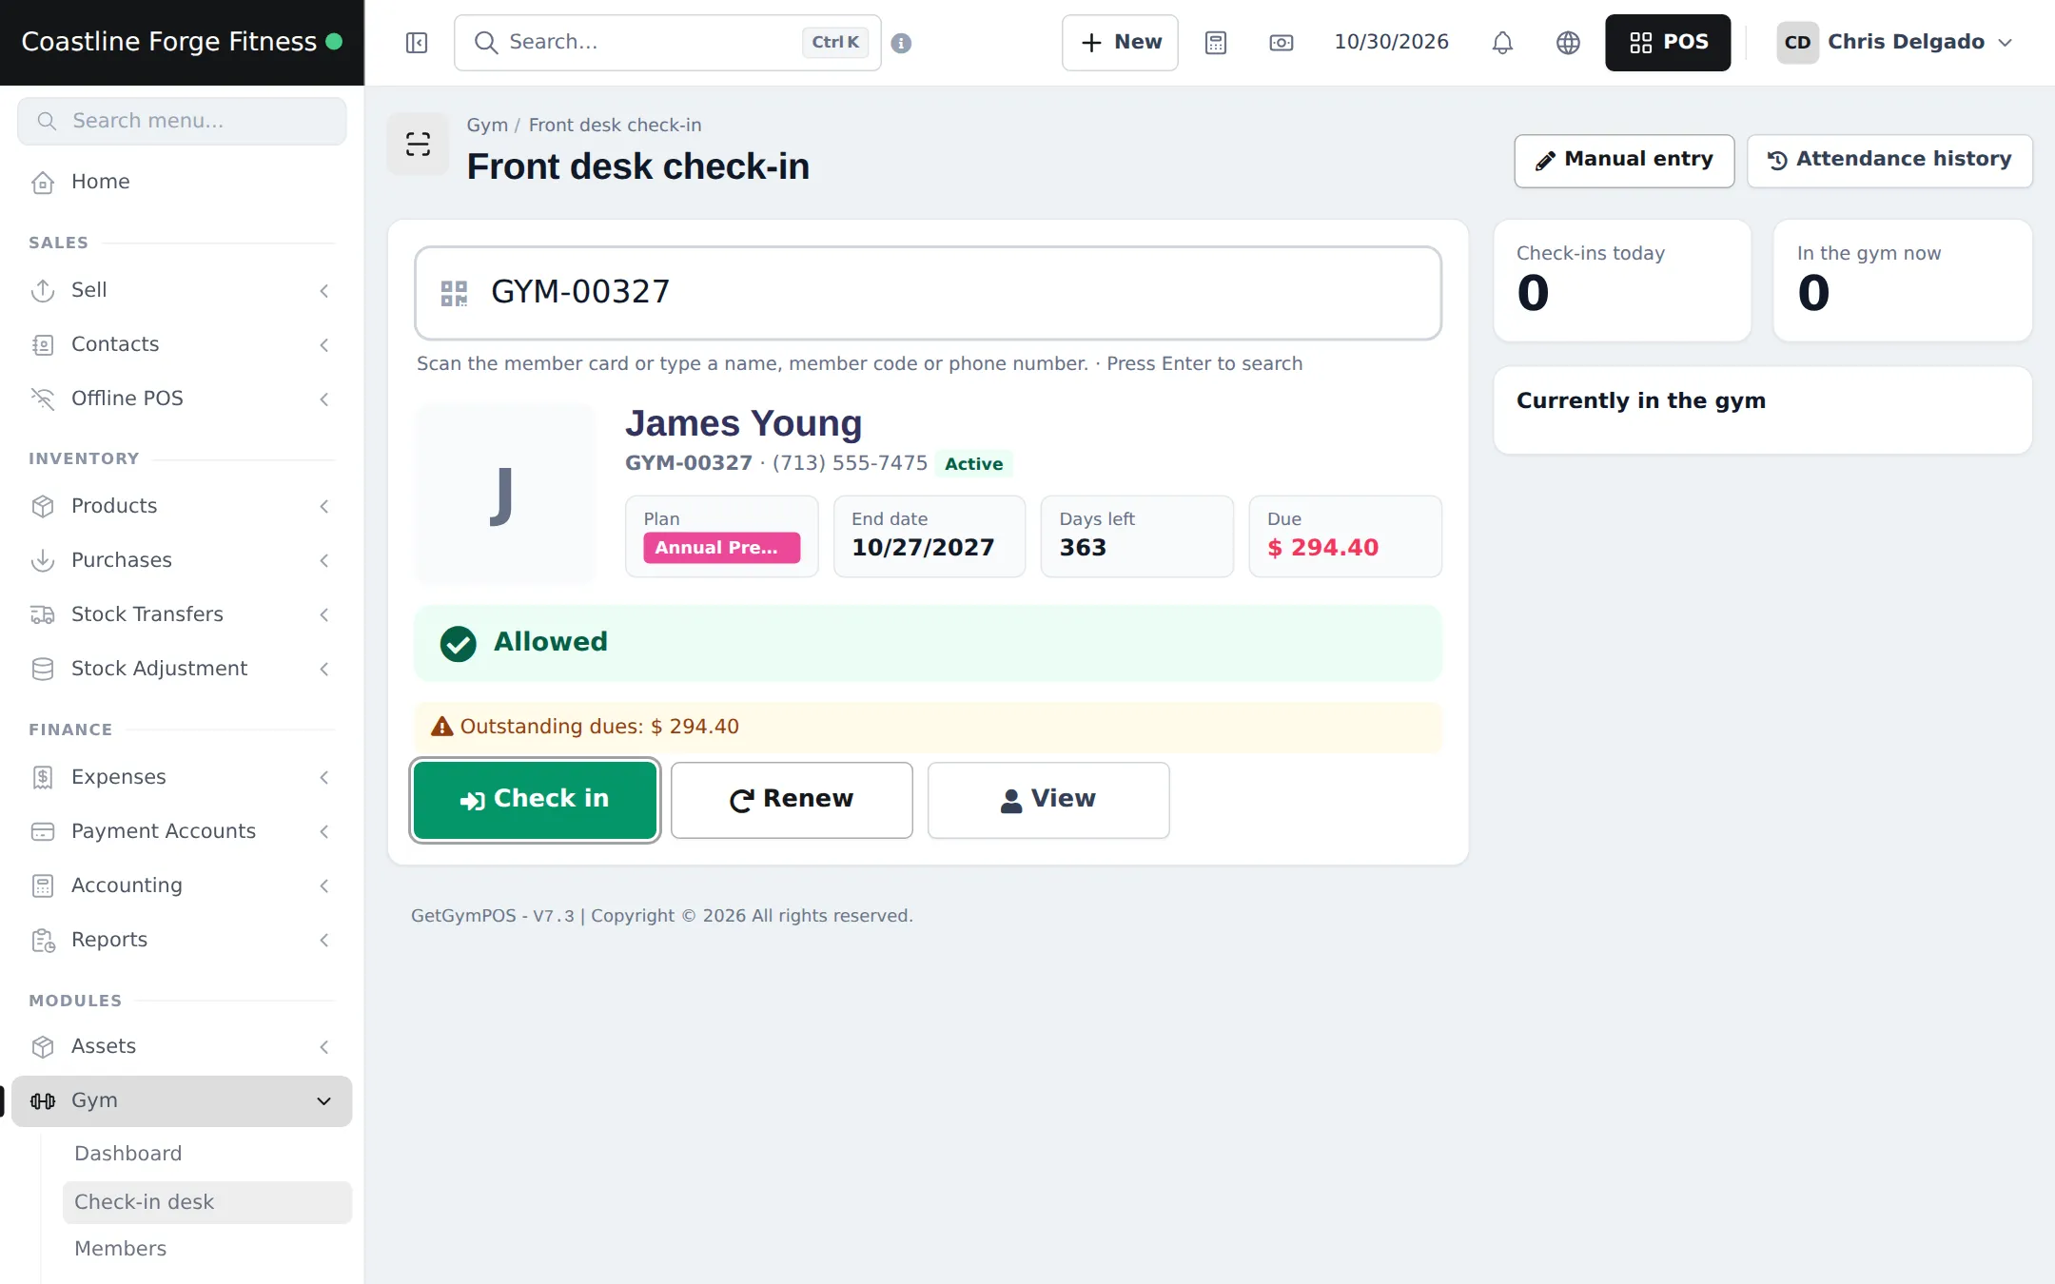
Task: Click the Reports icon in sidebar
Action: click(x=43, y=940)
